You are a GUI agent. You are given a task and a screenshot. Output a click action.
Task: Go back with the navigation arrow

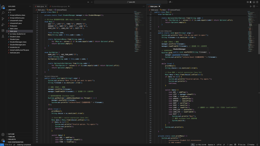click(88, 2)
